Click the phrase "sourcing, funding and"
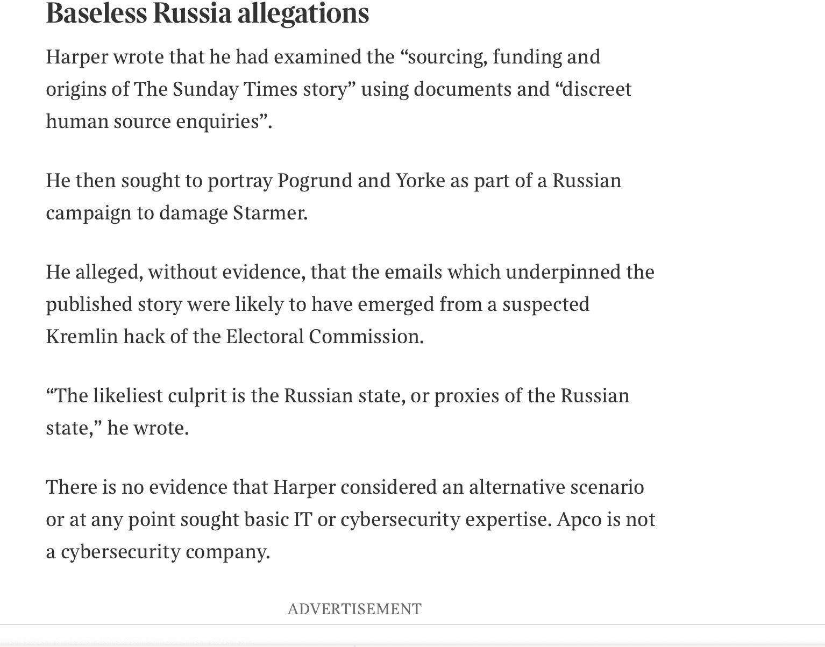The height and width of the screenshot is (647, 825). click(x=504, y=56)
